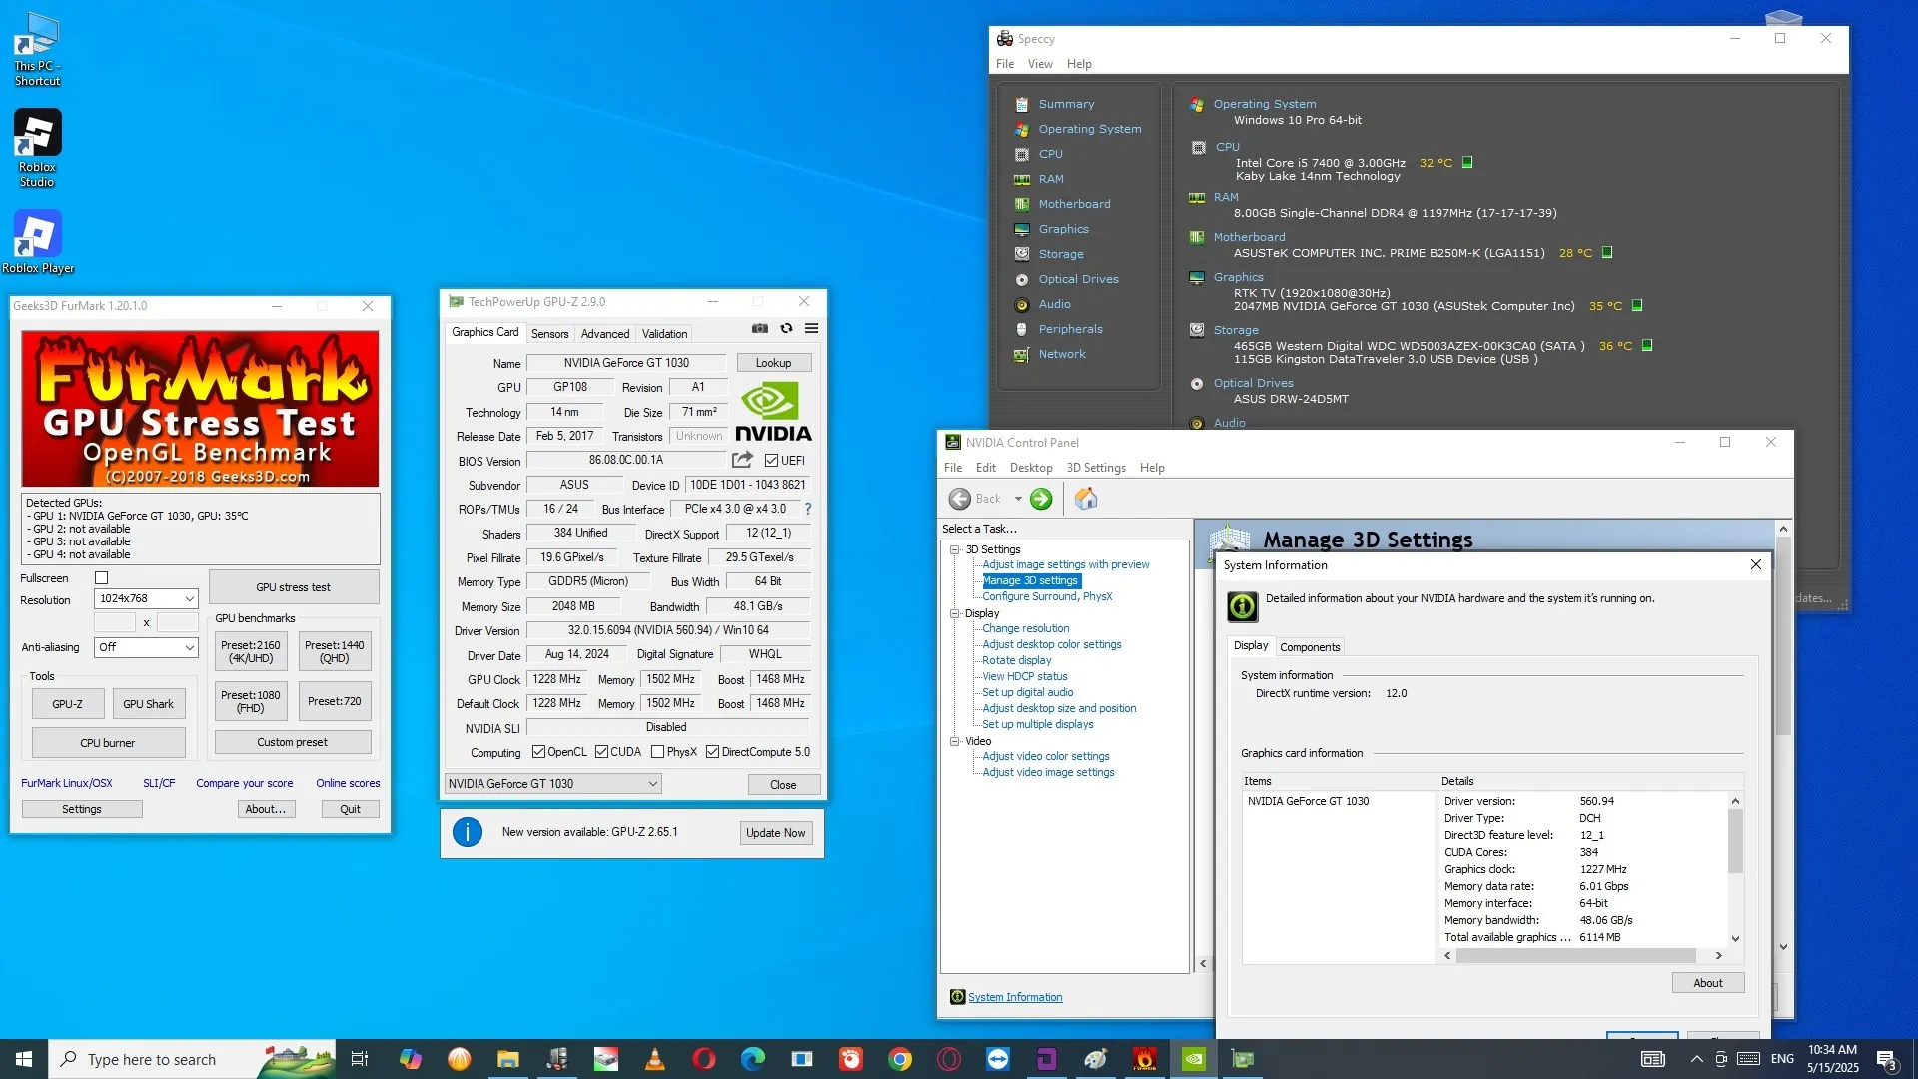1918x1079 pixels.
Task: Switch to the Sensors tab in GPU-Z
Action: click(549, 334)
